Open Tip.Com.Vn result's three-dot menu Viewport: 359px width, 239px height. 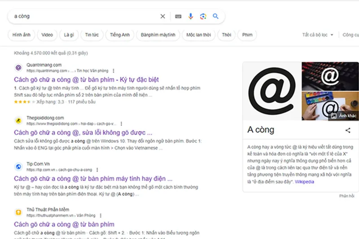pos(97,169)
